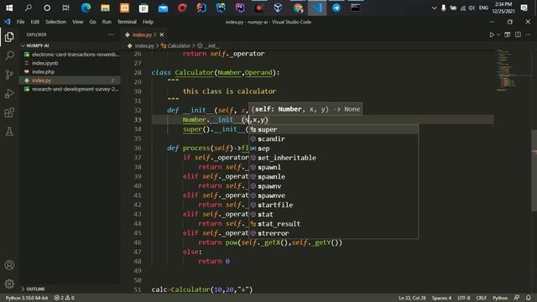Click feedback icon in status bar

pyautogui.click(x=517, y=298)
